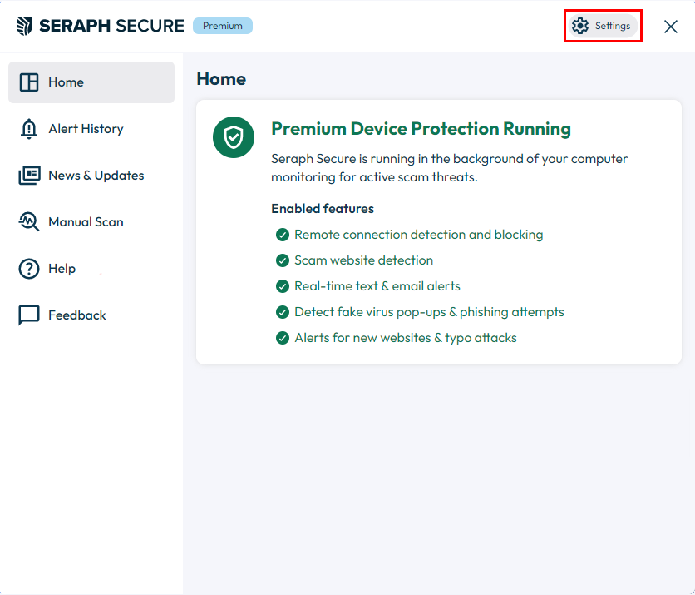Click checkmark beside Scam website detection

[283, 260]
